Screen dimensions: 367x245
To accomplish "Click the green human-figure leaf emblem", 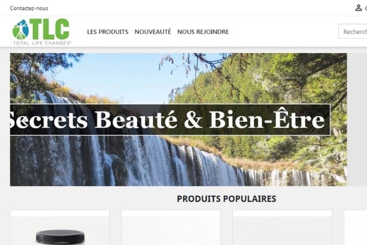I will 21,29.
